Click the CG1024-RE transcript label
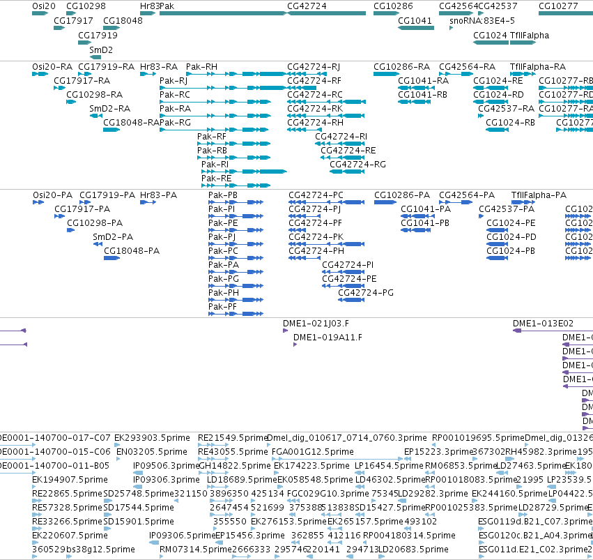The height and width of the screenshot is (560, 593). [498, 81]
